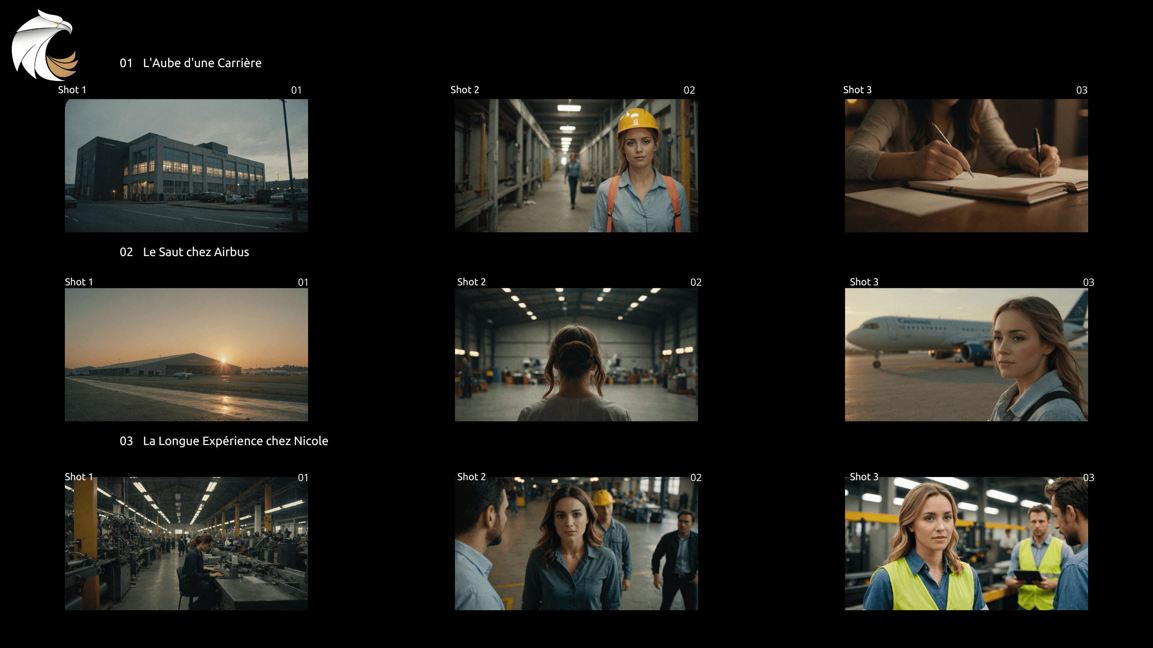Viewport: 1153px width, 648px height.
Task: Click Shot 3 label in Nicole scene
Action: [864, 477]
